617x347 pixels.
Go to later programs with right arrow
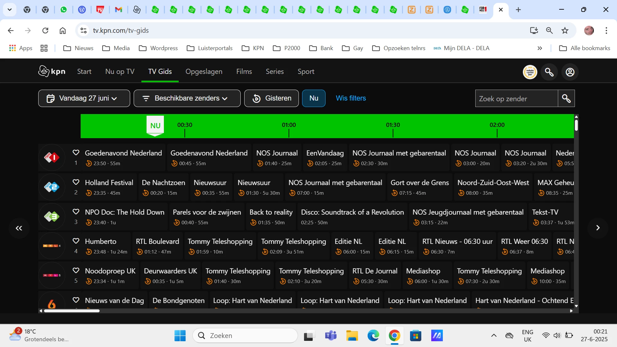pos(598,228)
